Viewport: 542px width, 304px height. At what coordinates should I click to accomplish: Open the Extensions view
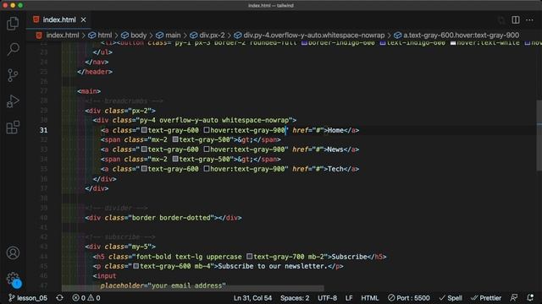[13, 128]
